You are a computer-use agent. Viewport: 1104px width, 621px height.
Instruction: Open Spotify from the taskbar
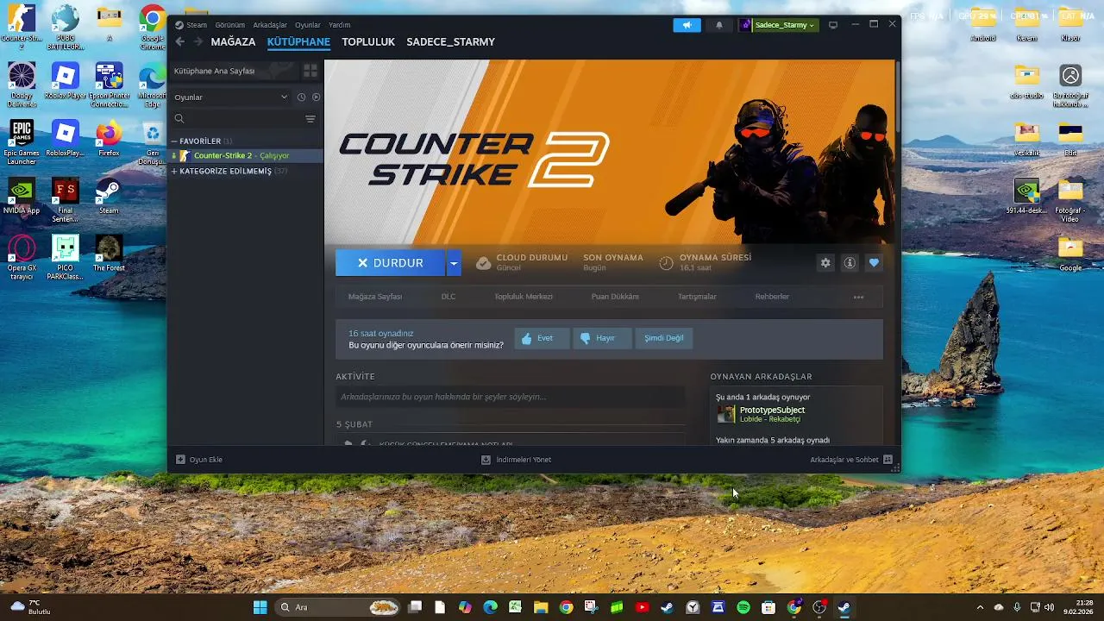(743, 607)
